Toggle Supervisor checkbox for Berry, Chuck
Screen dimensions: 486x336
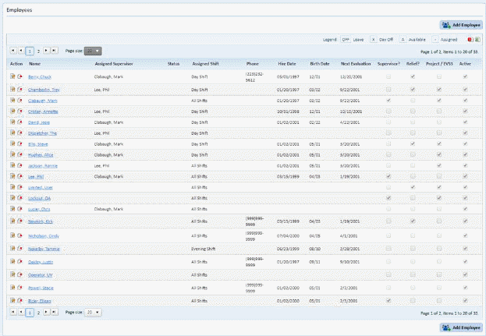[x=388, y=77]
